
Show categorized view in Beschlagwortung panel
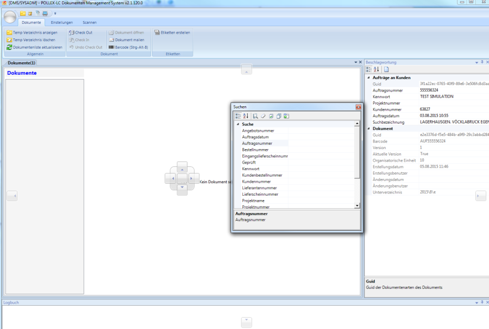click(369, 69)
